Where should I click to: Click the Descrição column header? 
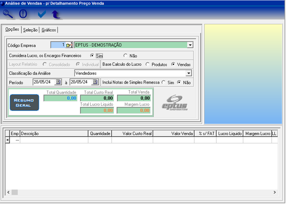click(54, 133)
